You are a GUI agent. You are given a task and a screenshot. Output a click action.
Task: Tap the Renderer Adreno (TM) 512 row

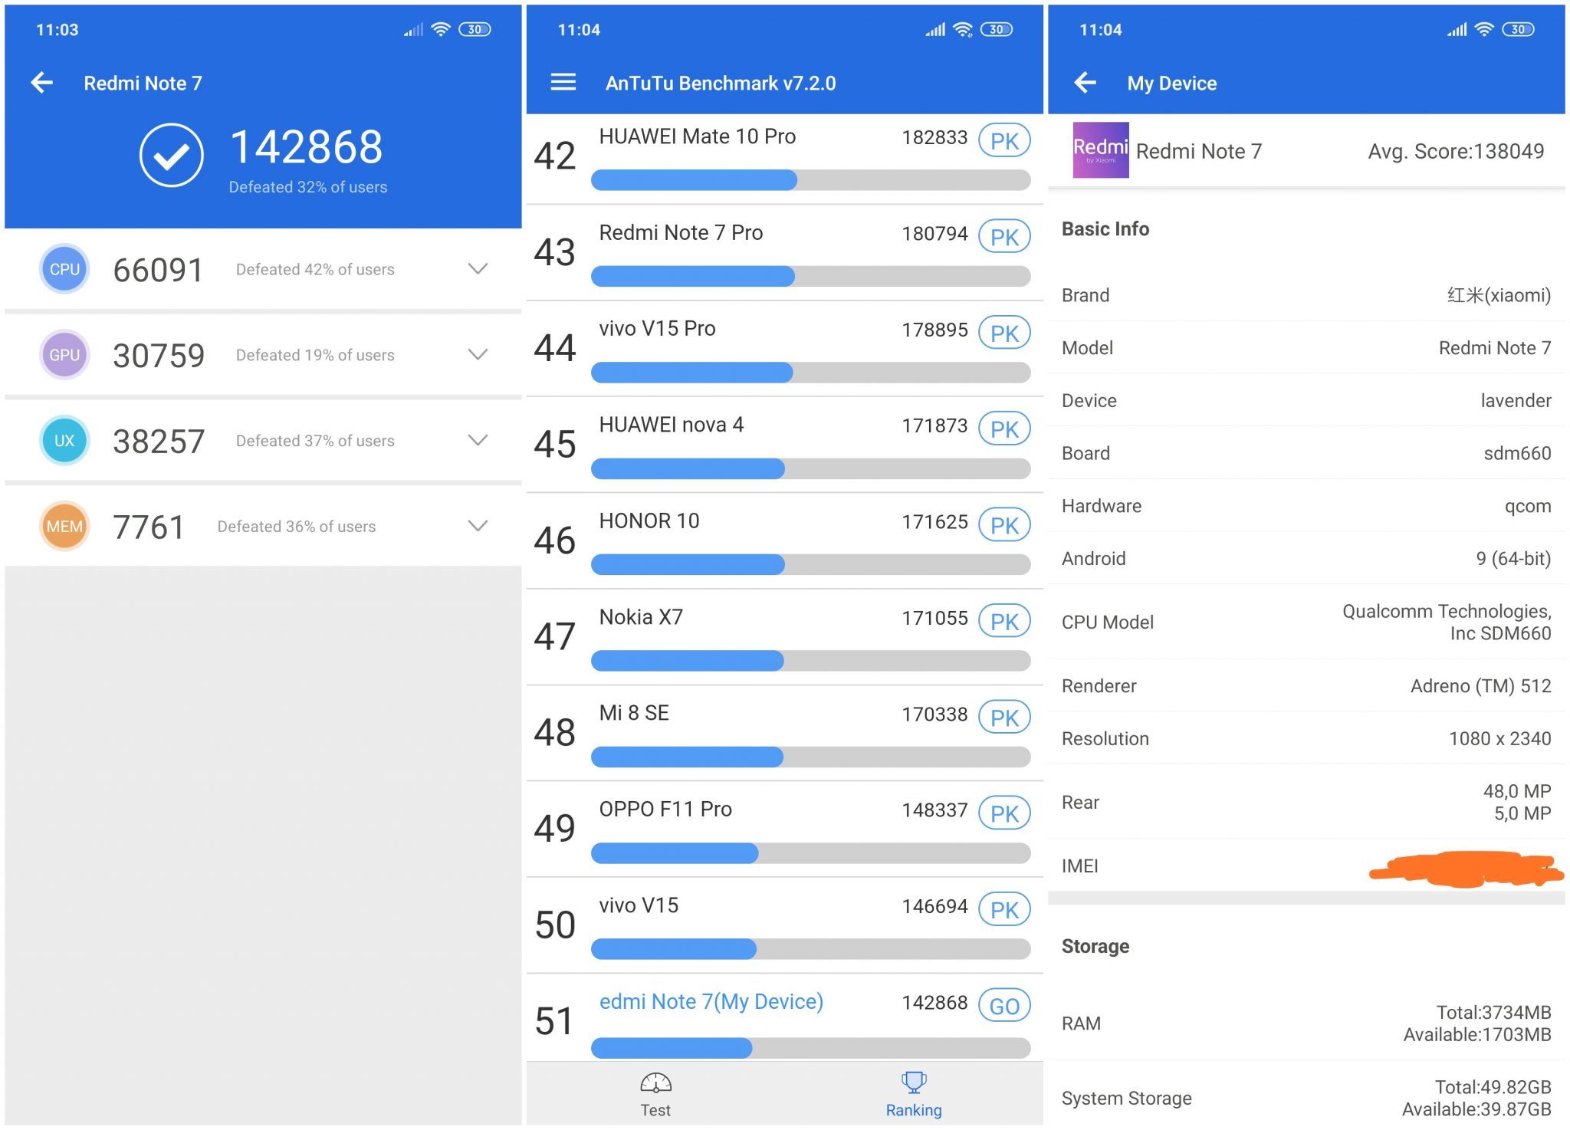(1306, 685)
